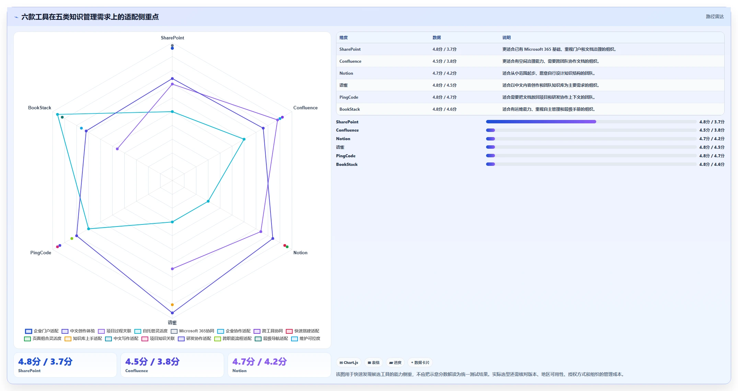
Task: Click the SharePoint axis label on the radar
Action: [172, 38]
